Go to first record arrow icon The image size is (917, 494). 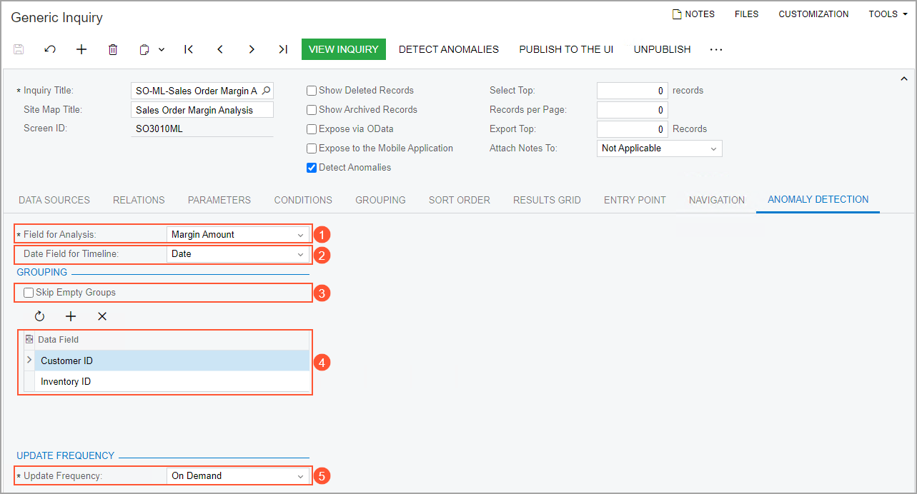tap(189, 49)
